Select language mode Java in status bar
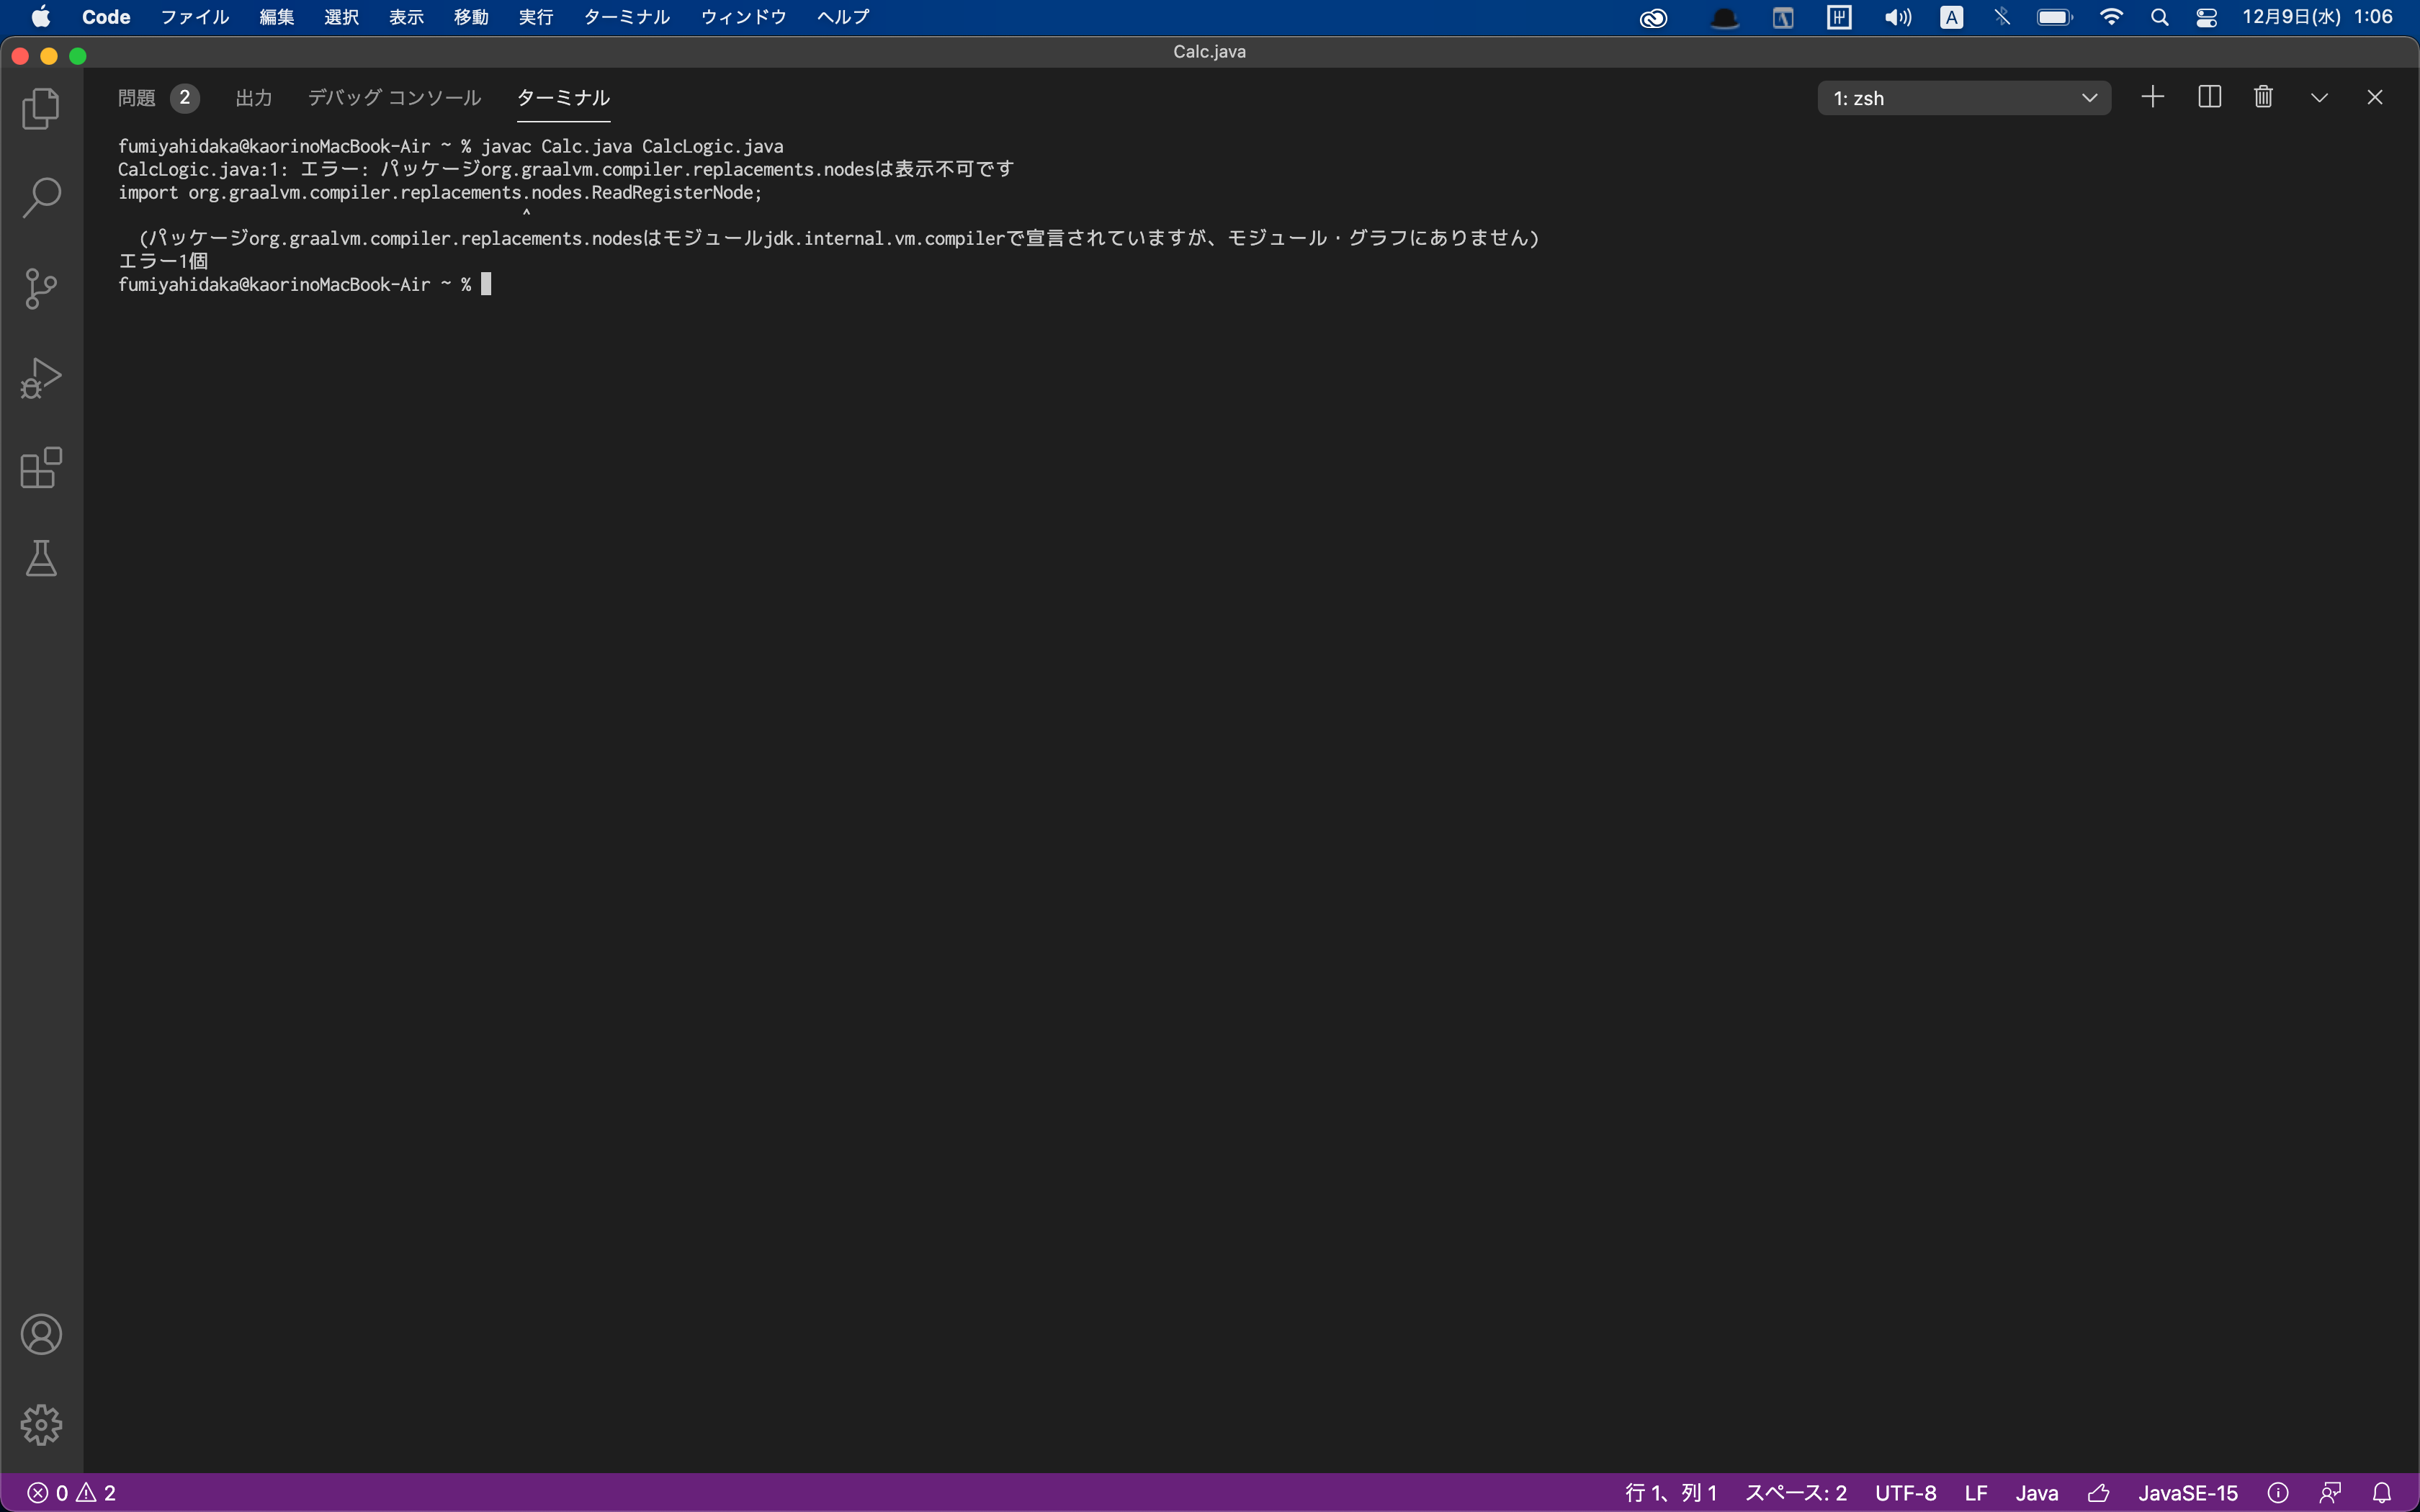Image resolution: width=2420 pixels, height=1512 pixels. pyautogui.click(x=2037, y=1493)
